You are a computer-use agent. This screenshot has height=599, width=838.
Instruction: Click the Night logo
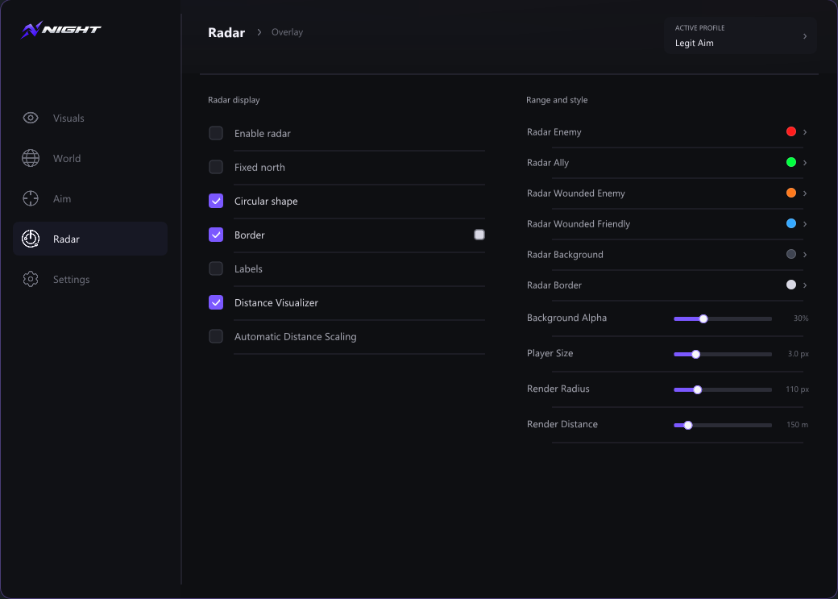[61, 30]
